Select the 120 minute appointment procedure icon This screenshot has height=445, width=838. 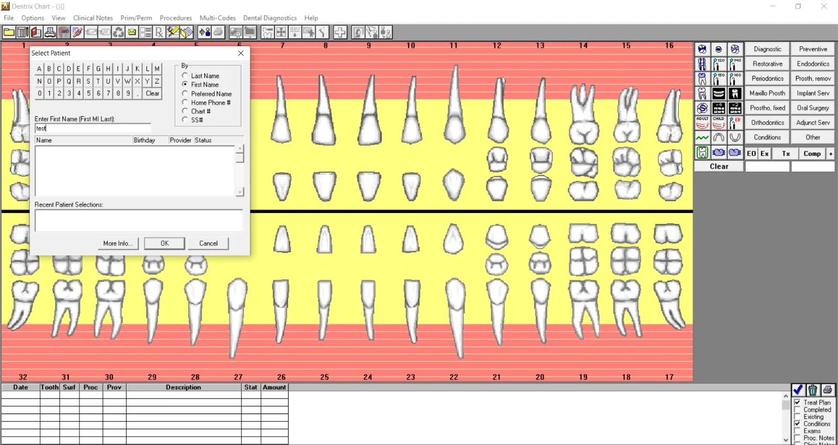coord(719,64)
